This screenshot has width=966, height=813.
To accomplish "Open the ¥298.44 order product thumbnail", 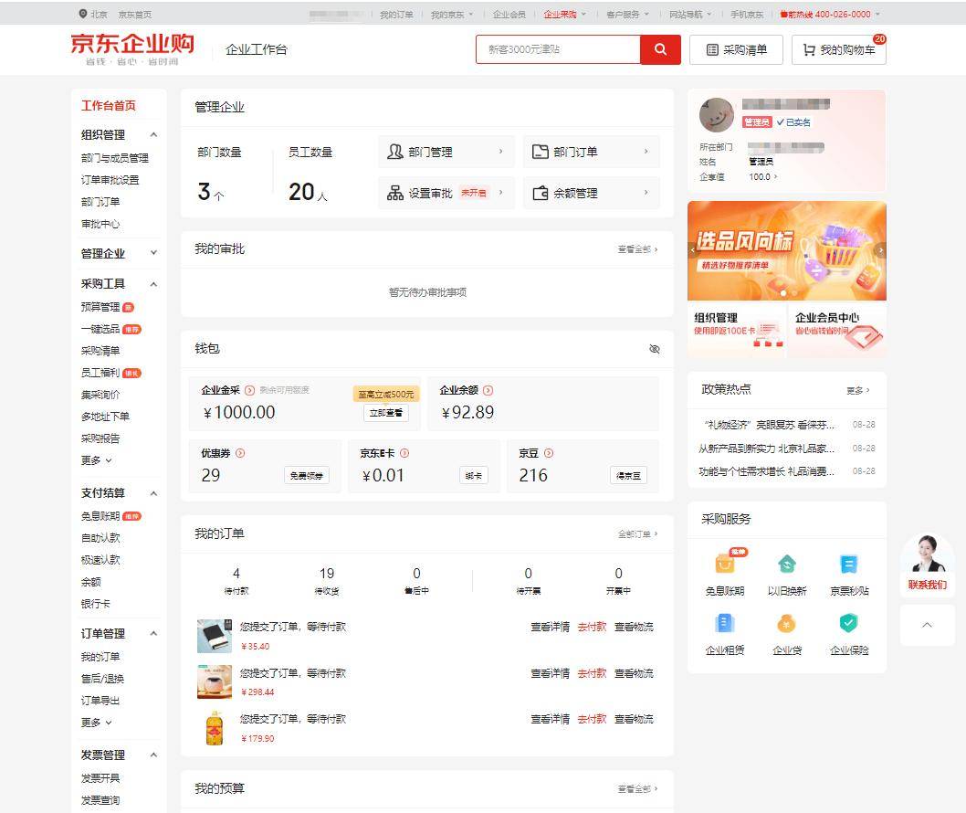I will pyautogui.click(x=215, y=681).
